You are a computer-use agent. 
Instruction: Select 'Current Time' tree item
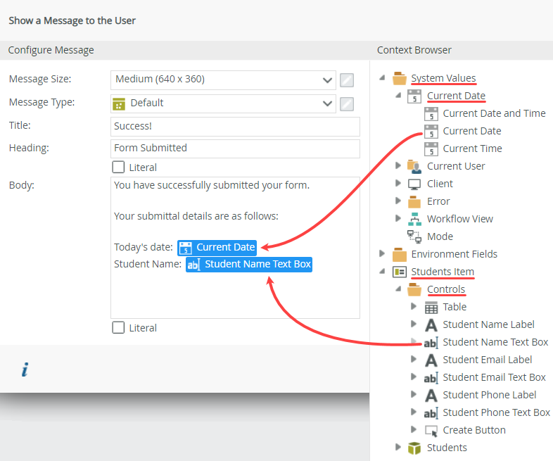click(472, 149)
